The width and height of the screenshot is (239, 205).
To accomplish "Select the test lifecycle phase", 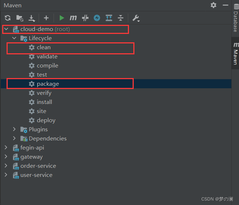I will click(x=42, y=75).
